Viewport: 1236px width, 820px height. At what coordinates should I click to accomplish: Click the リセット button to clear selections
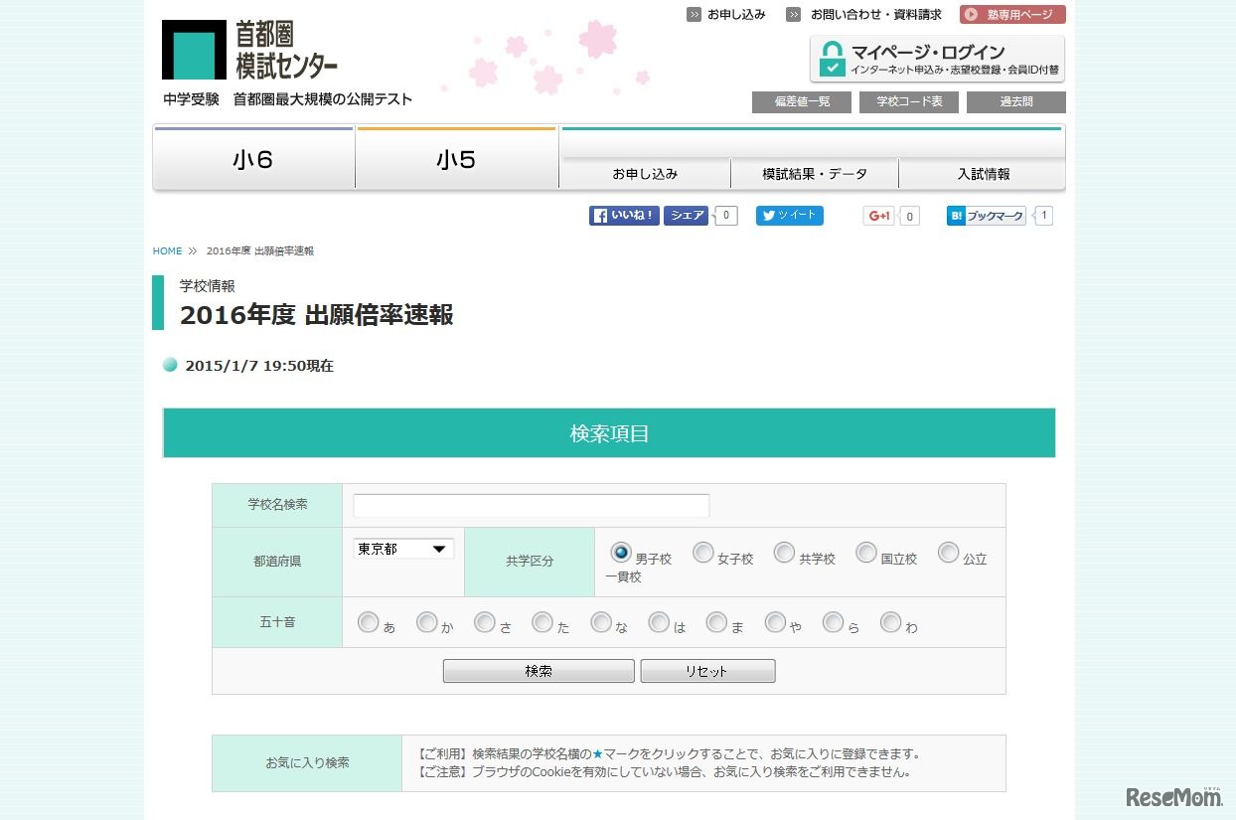(x=706, y=670)
